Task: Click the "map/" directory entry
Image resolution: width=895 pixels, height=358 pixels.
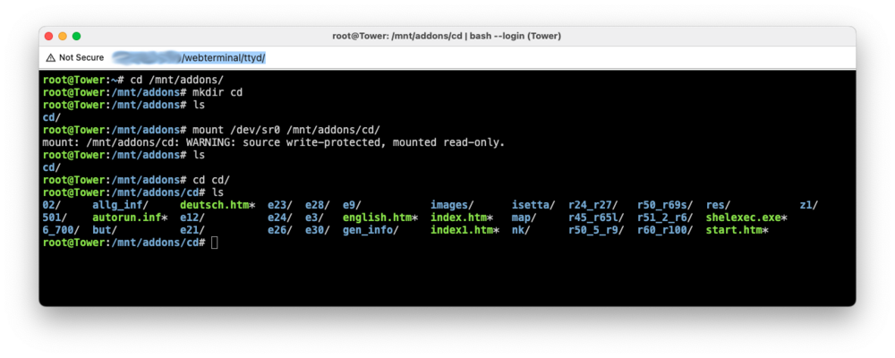Action: click(524, 218)
